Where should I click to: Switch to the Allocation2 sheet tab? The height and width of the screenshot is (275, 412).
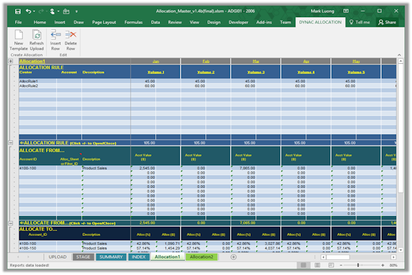[x=202, y=257]
